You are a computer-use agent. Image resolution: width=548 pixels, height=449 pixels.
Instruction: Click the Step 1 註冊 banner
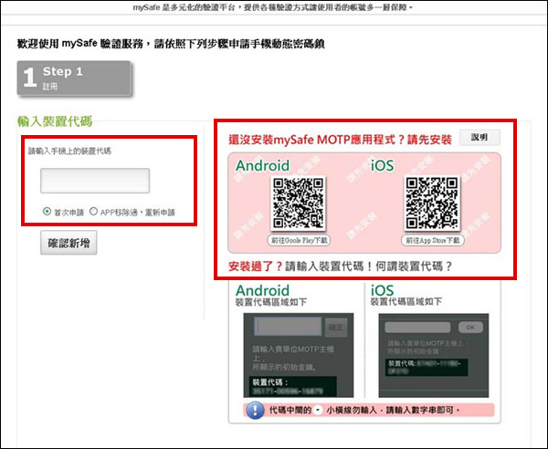[x=74, y=78]
